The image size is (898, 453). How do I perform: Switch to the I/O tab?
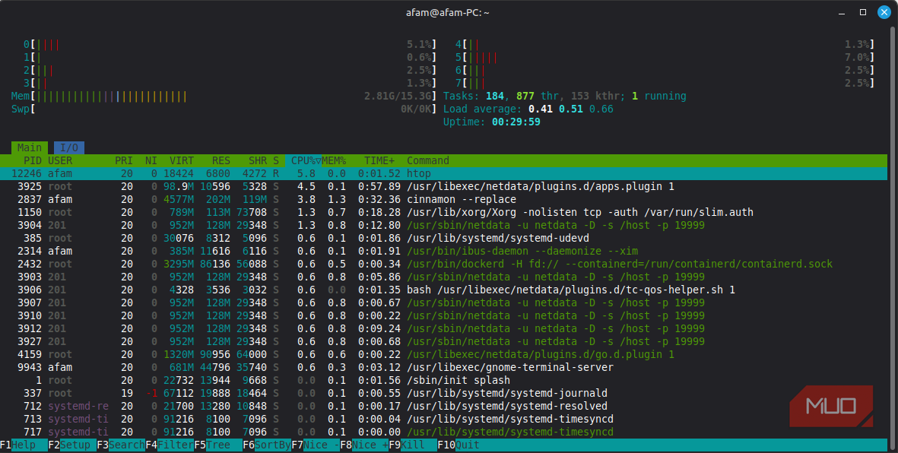pos(68,147)
